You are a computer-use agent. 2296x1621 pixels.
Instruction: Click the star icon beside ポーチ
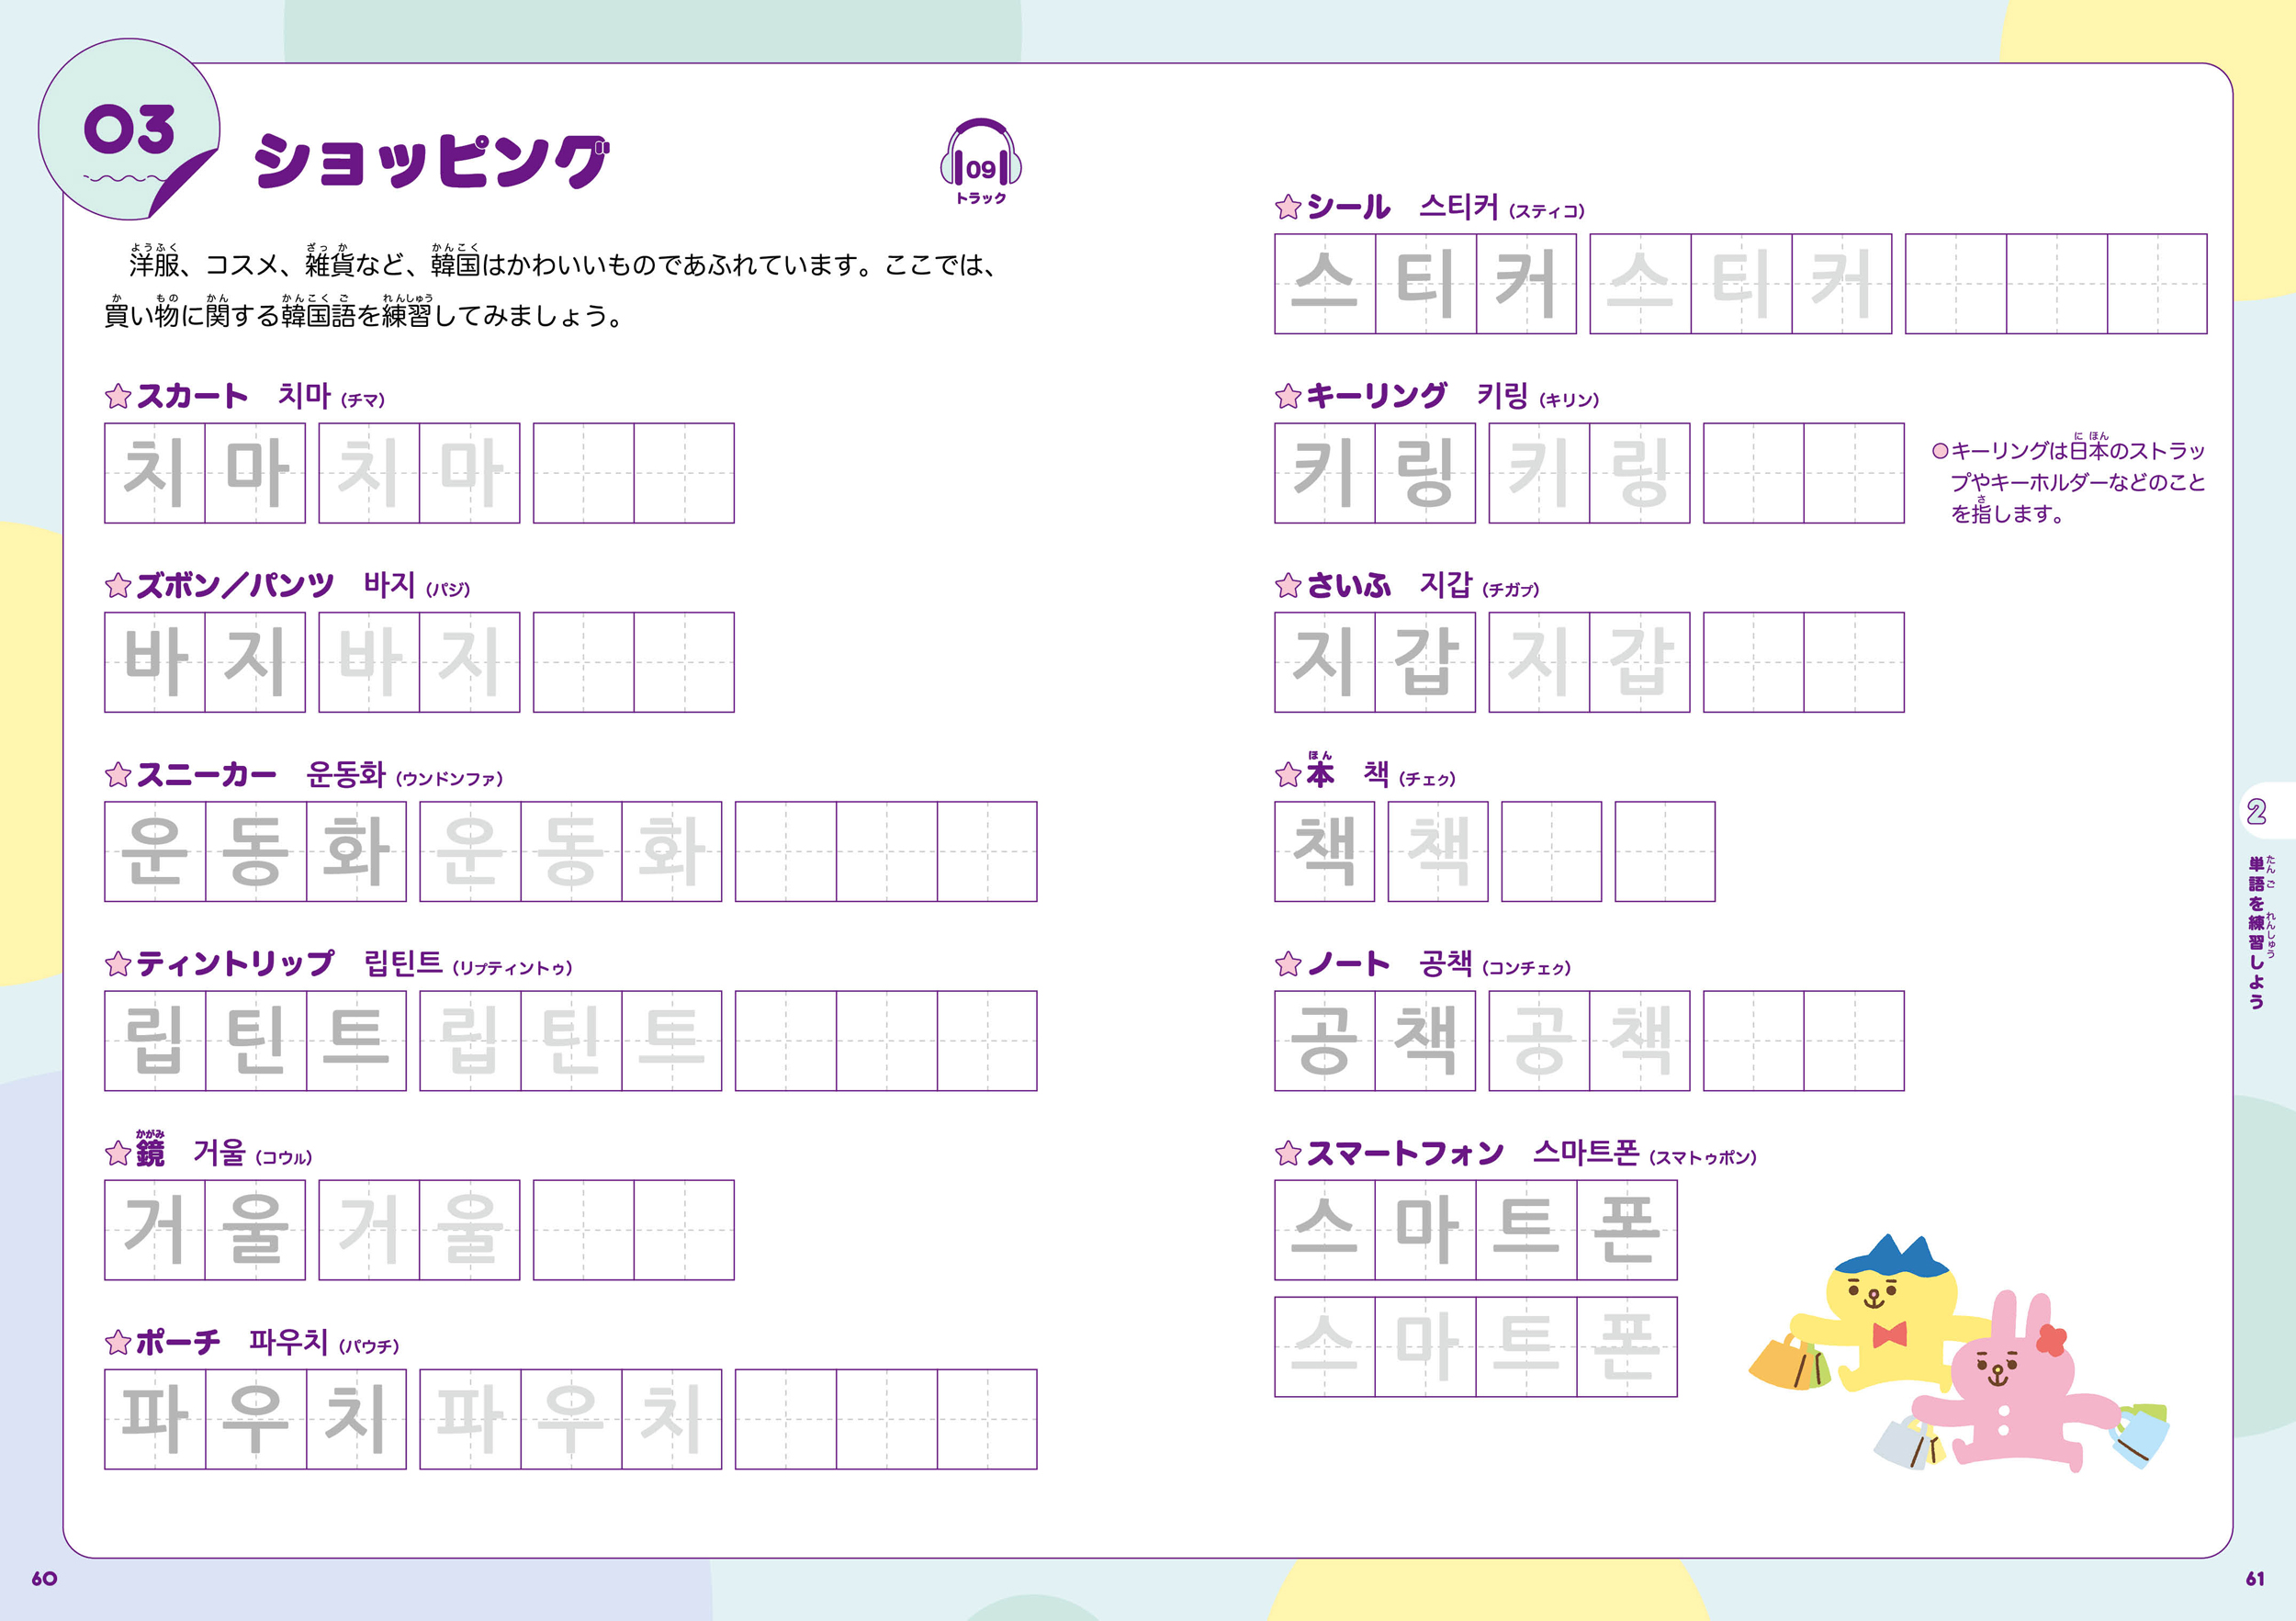tap(118, 1343)
